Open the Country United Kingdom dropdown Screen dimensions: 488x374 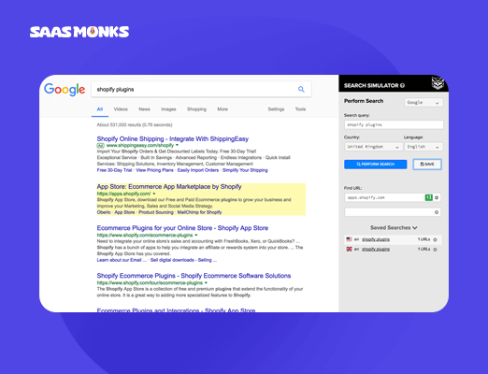click(373, 147)
